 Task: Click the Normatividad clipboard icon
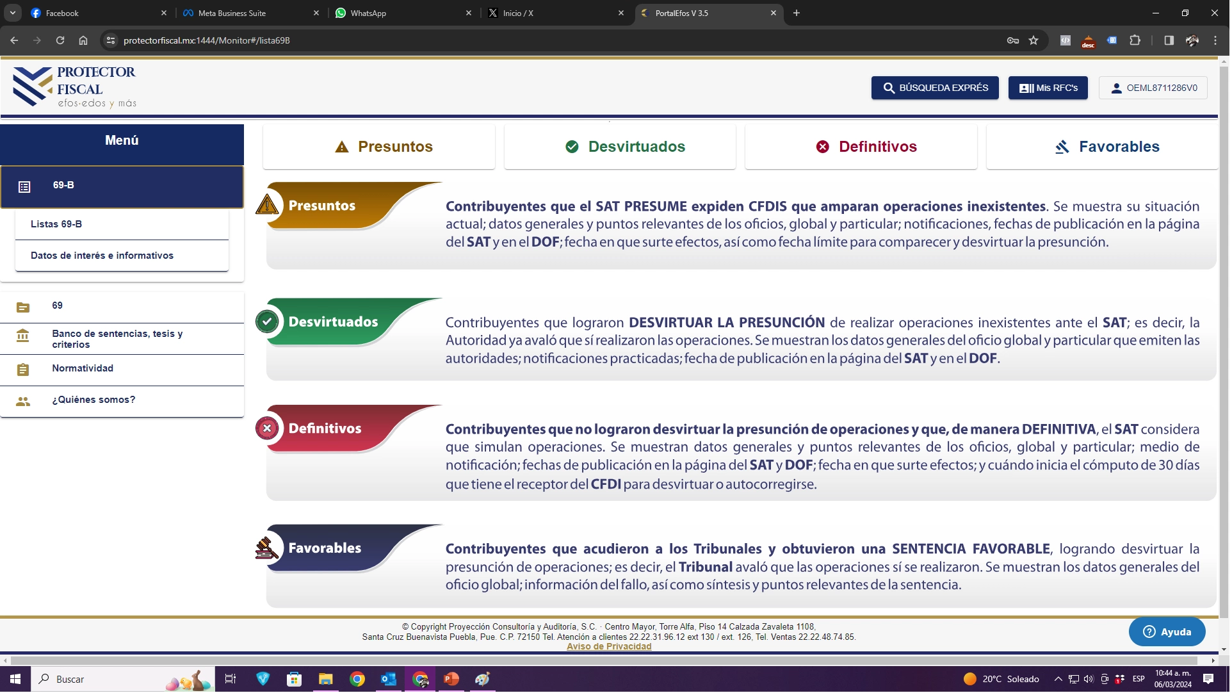(x=23, y=370)
